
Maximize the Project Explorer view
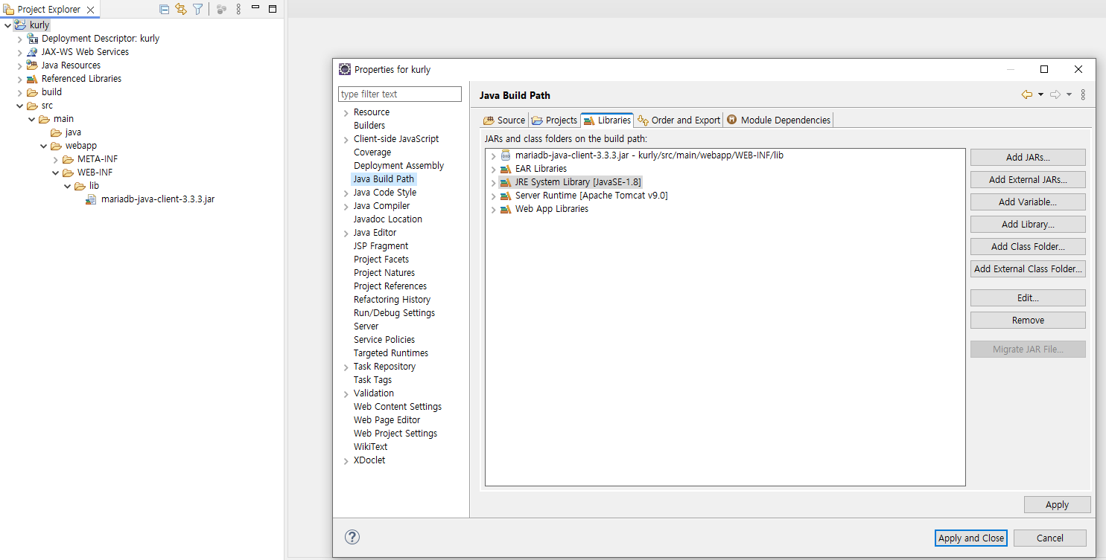[273, 9]
